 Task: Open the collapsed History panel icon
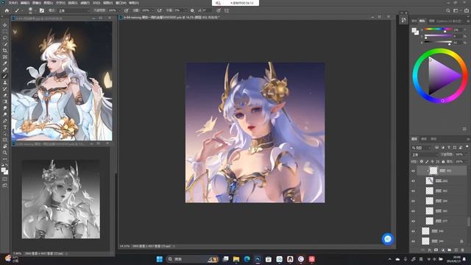tap(403, 20)
